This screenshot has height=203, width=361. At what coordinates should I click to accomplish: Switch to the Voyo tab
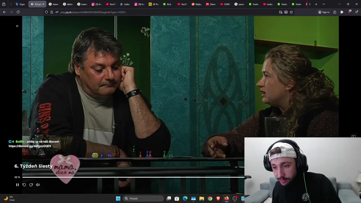click(x=20, y=4)
